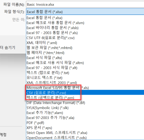Choose Excel 서식 파일 (*.xltx)
Viewport: 144px width, 140px height.
[85, 58]
